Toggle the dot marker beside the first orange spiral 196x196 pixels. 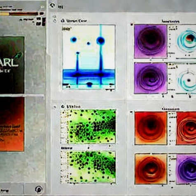[131, 112]
